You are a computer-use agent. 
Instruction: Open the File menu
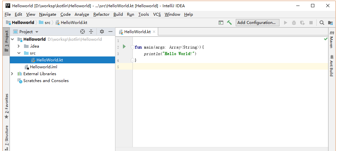click(8, 14)
